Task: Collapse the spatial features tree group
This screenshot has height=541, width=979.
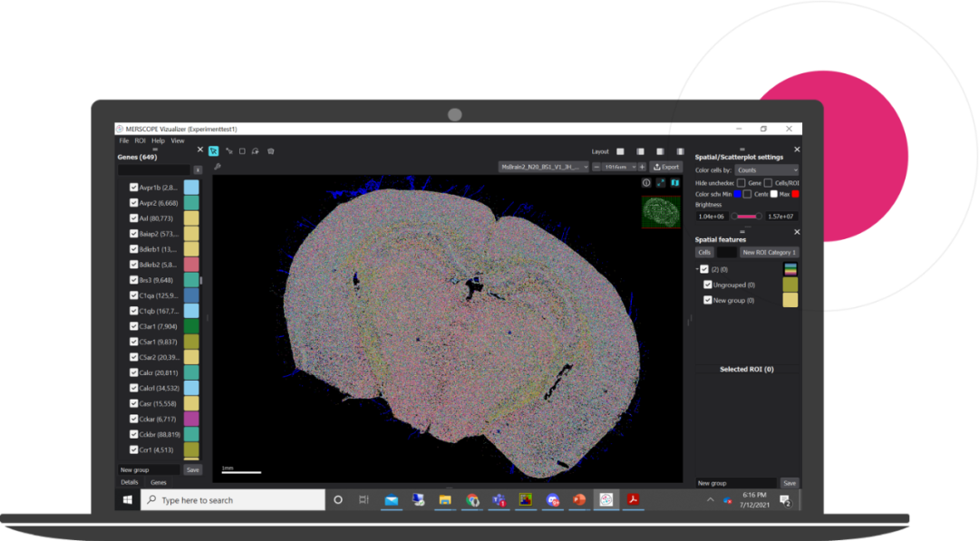Action: coord(697,269)
